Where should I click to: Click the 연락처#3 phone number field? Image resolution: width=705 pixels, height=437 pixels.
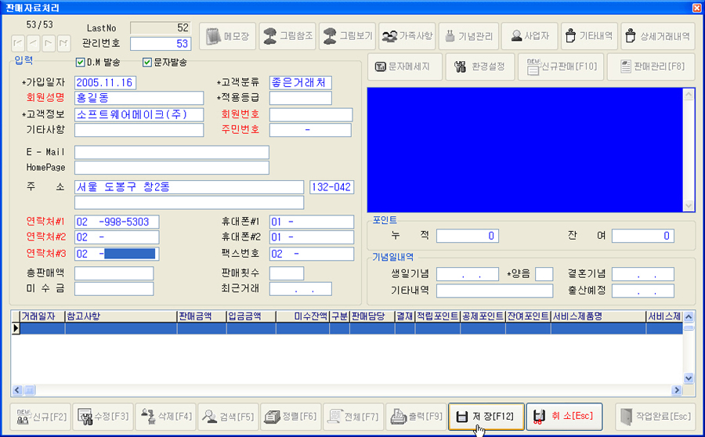[117, 254]
